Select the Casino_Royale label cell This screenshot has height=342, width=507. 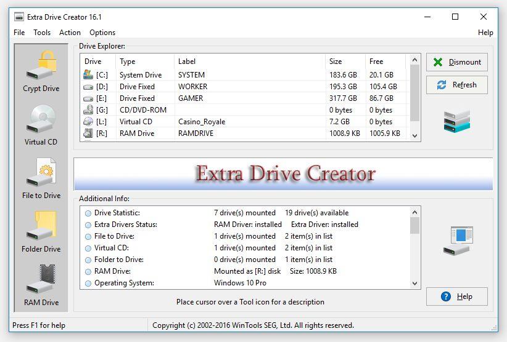[202, 122]
